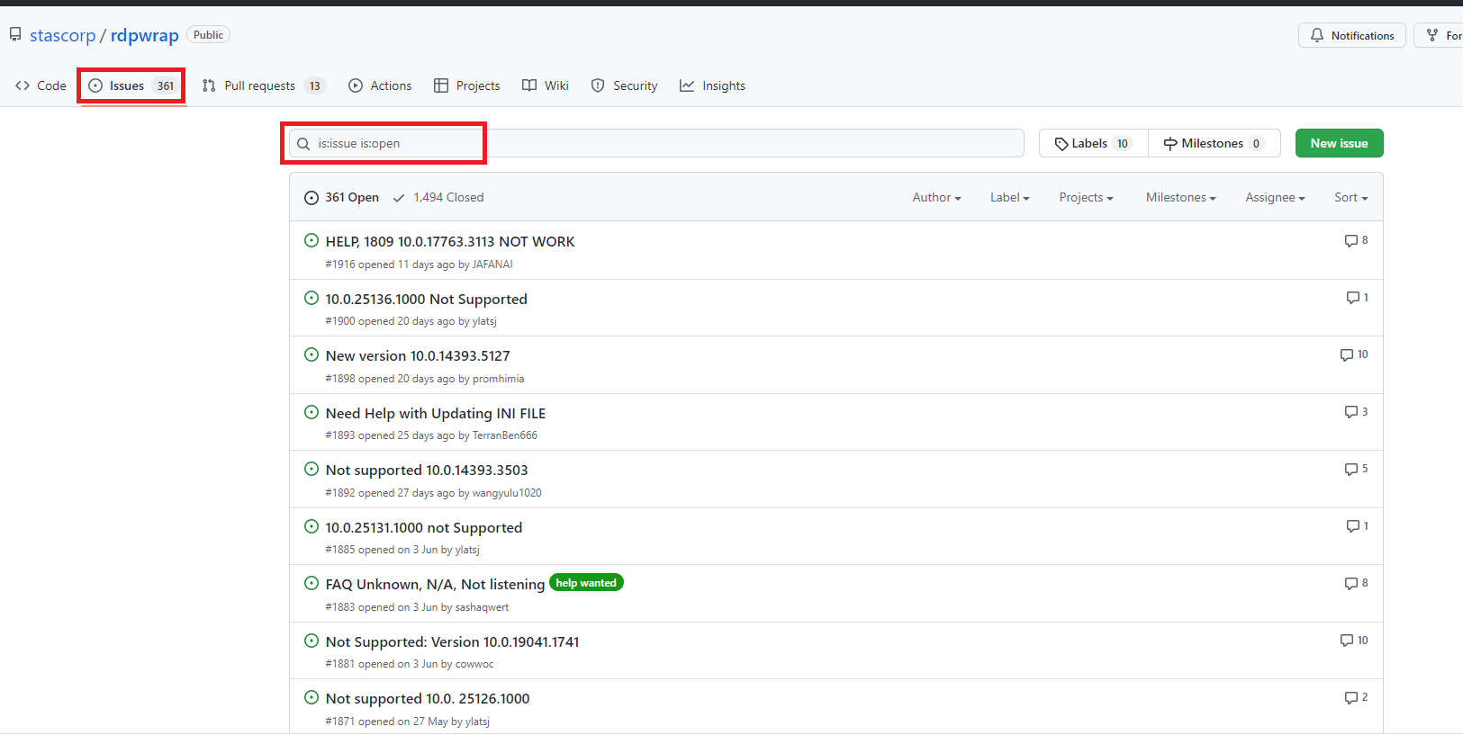Screen dimensions: 1463x735
Task: Click open-issue icon for 10.0. 25126.1000 row
Action: [312, 697]
